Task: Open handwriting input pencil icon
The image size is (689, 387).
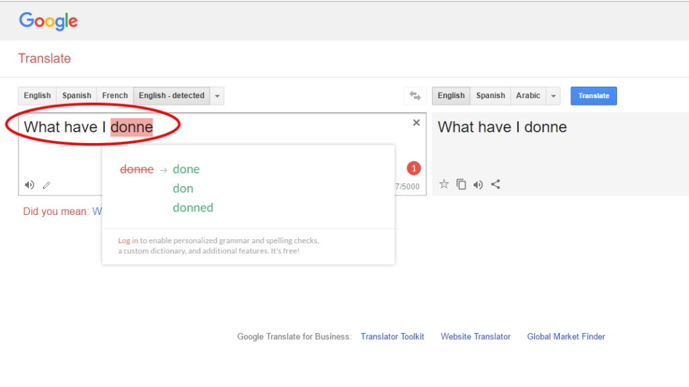Action: pyautogui.click(x=46, y=185)
